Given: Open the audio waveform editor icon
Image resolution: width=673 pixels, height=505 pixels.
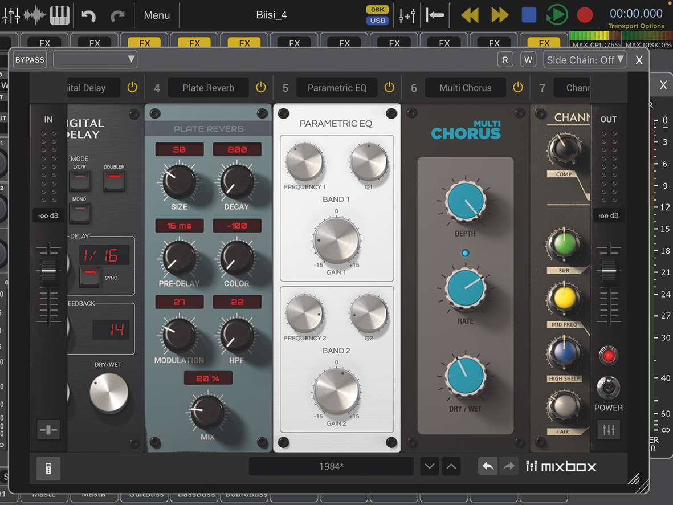Looking at the screenshot, I should point(35,15).
